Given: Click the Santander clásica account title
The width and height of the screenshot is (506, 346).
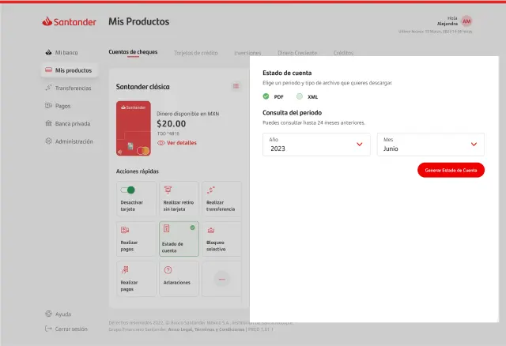Looking at the screenshot, I should tap(142, 87).
